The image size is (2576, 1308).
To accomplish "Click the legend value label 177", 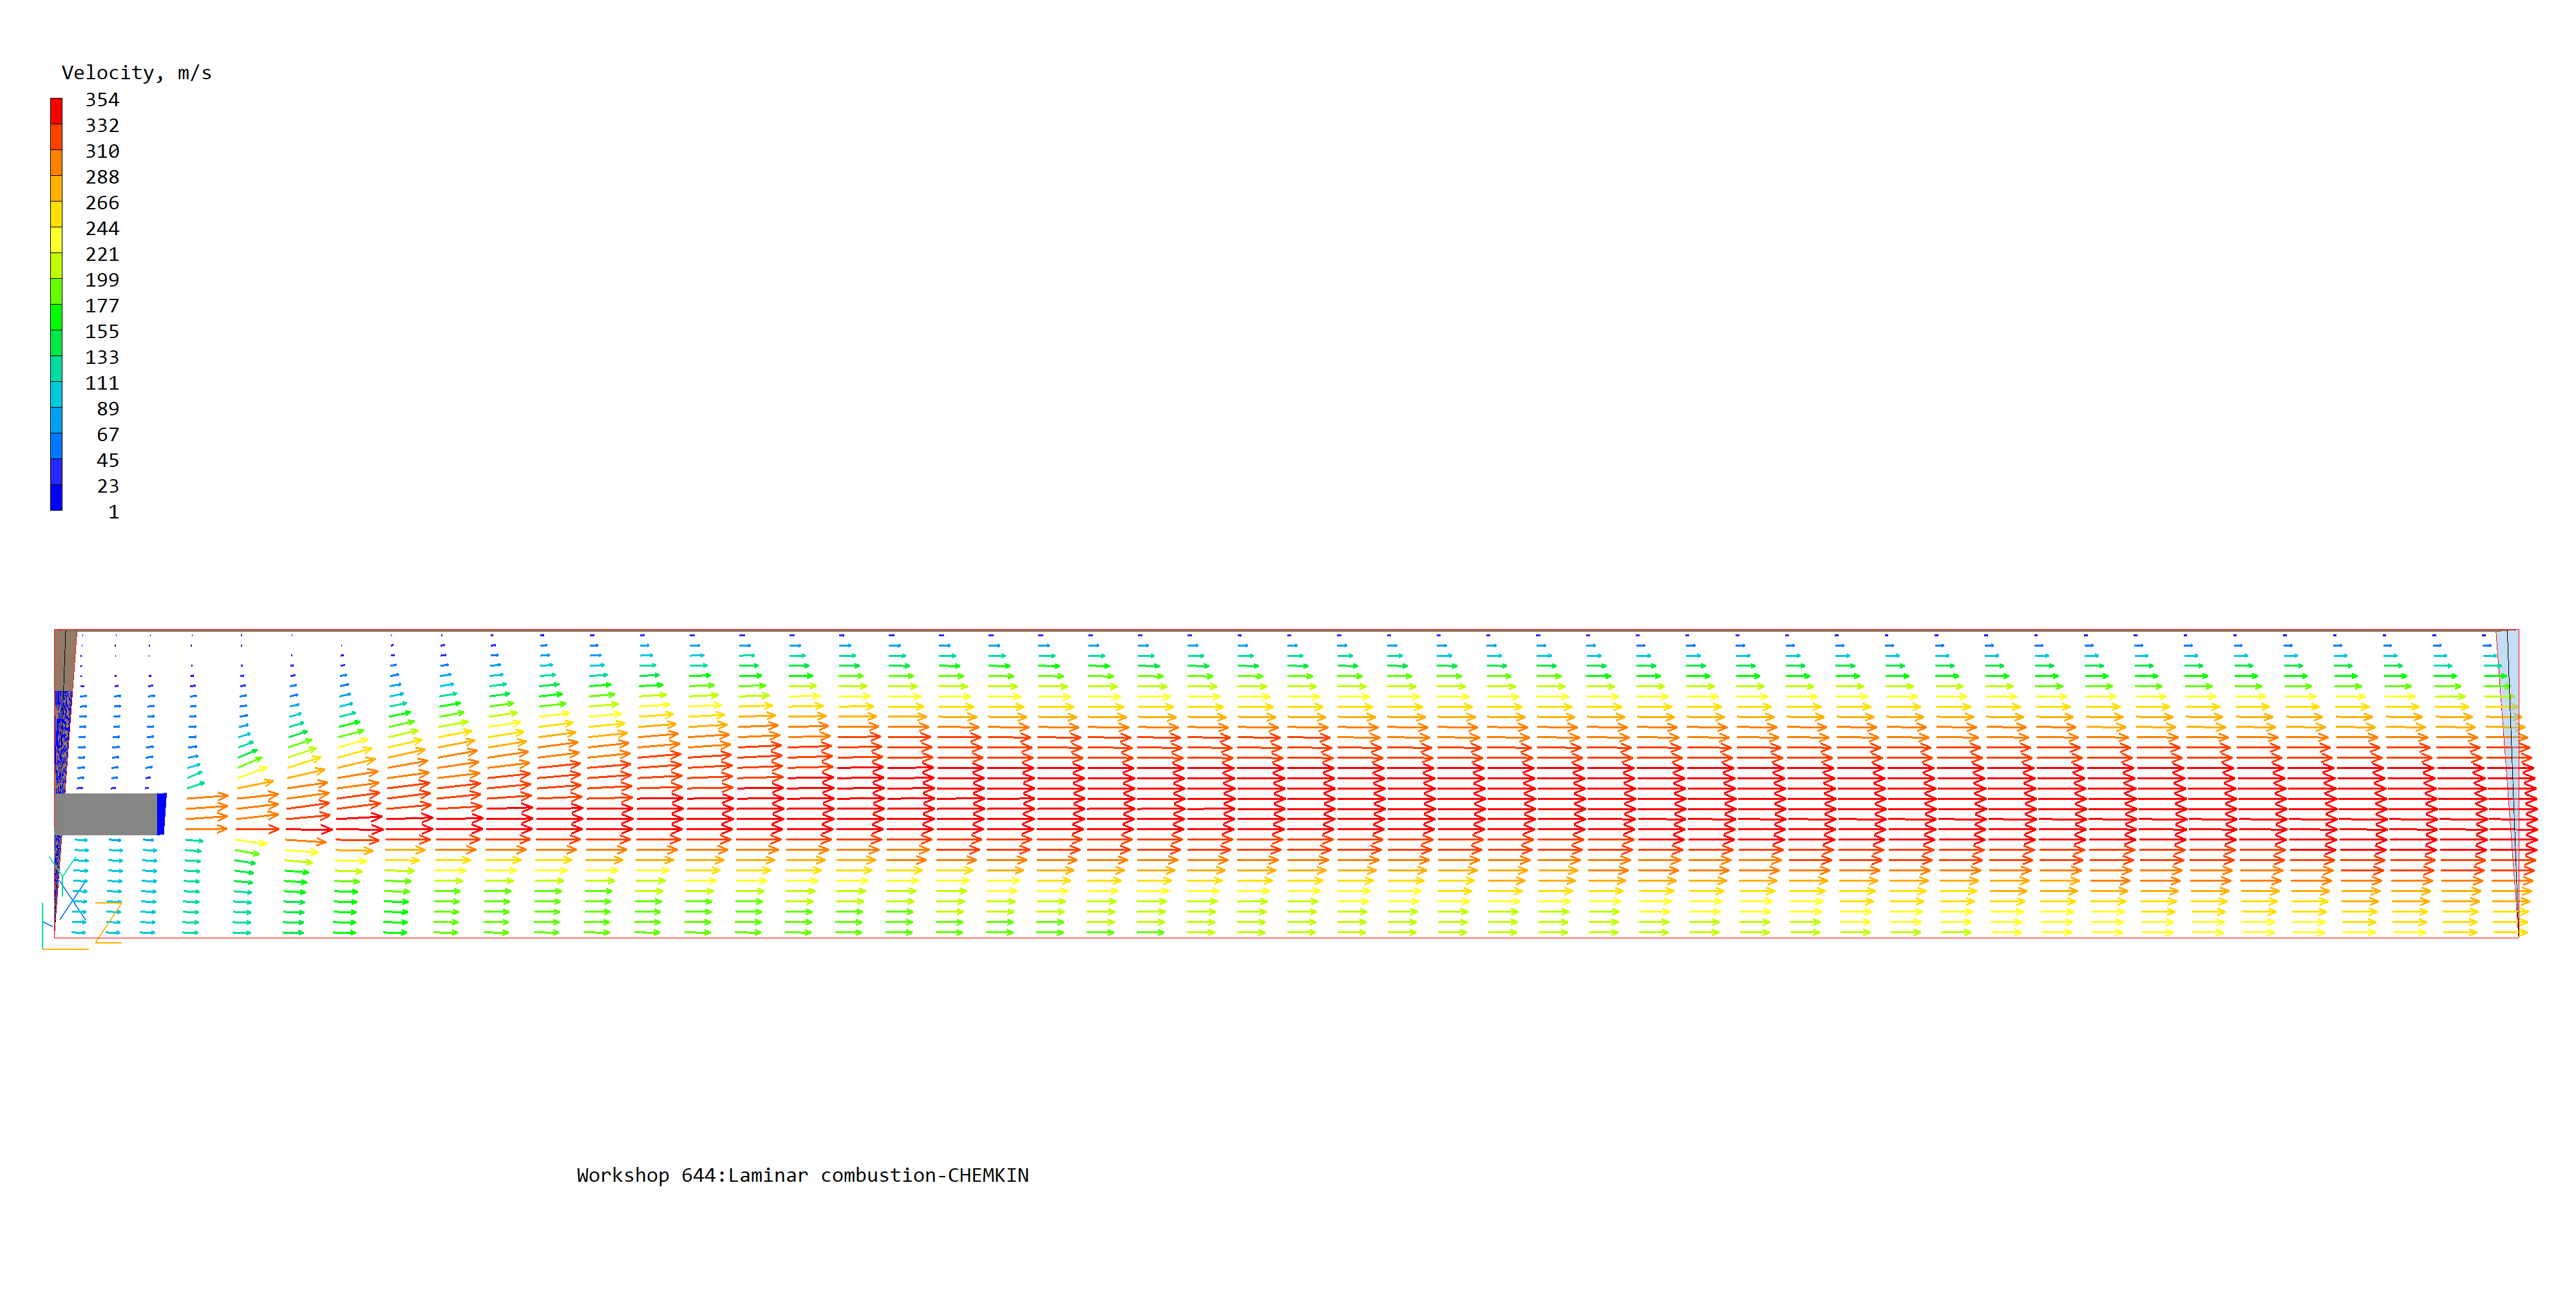I will [102, 306].
